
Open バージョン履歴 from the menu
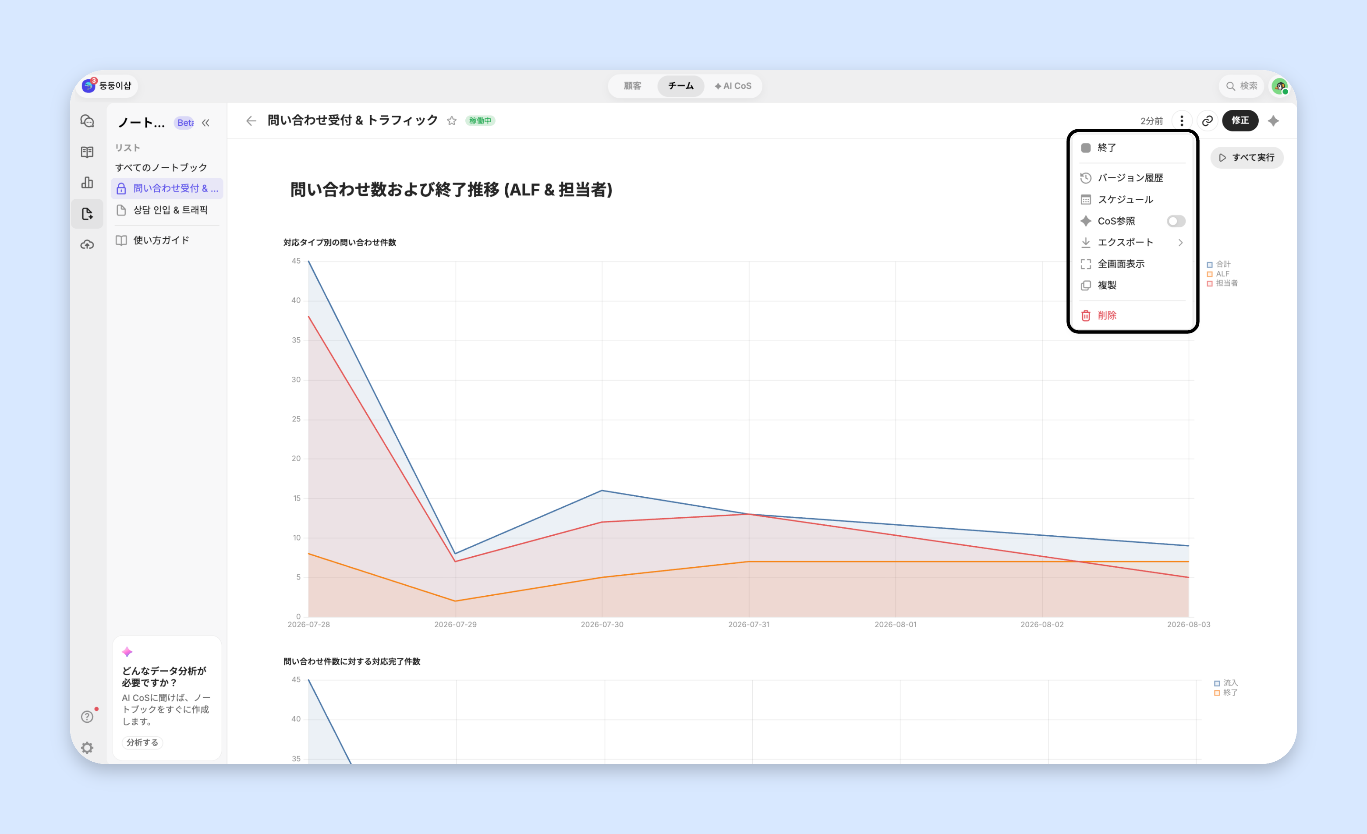[1132, 178]
